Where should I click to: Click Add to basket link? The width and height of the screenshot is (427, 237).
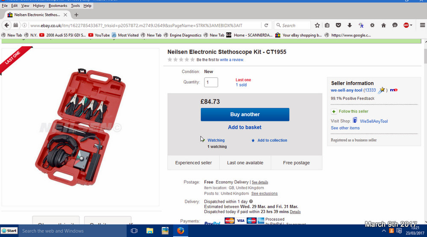coord(244,127)
